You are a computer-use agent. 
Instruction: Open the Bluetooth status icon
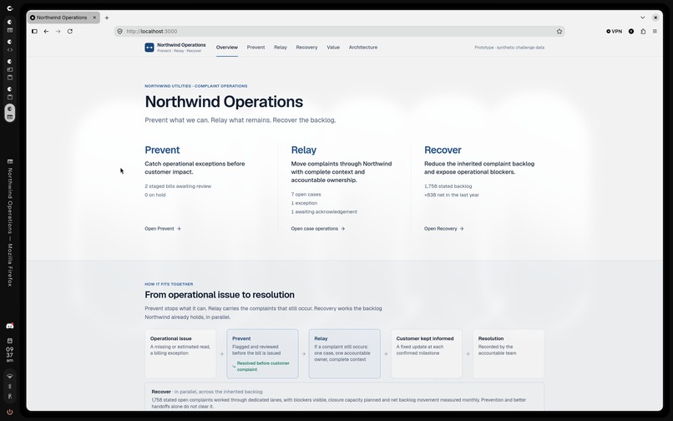click(x=10, y=386)
